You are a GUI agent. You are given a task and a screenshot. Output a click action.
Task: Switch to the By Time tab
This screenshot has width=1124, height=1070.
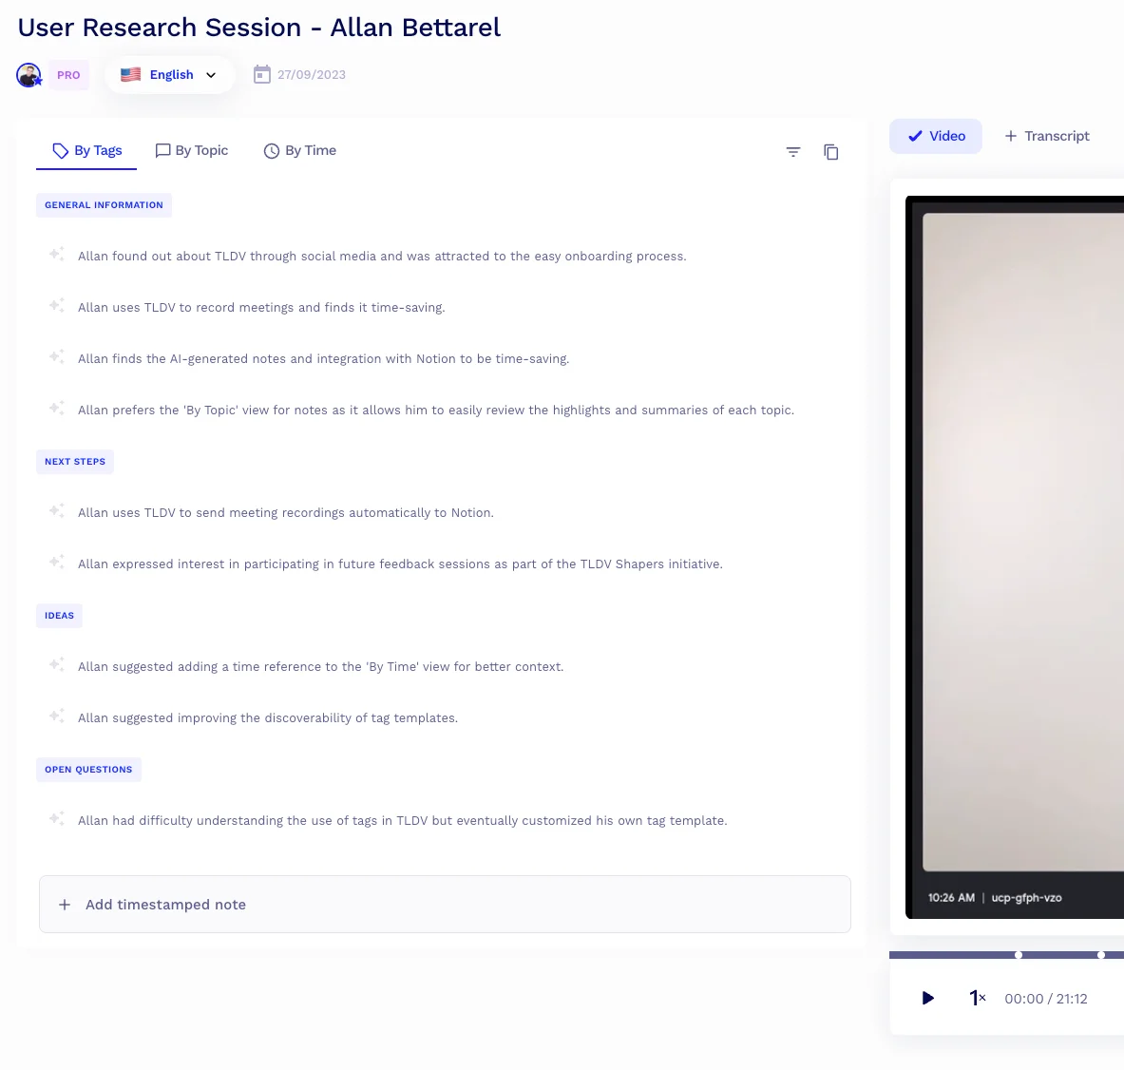[x=299, y=150]
